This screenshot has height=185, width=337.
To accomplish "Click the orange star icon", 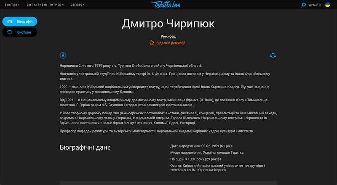I will pos(152,43).
